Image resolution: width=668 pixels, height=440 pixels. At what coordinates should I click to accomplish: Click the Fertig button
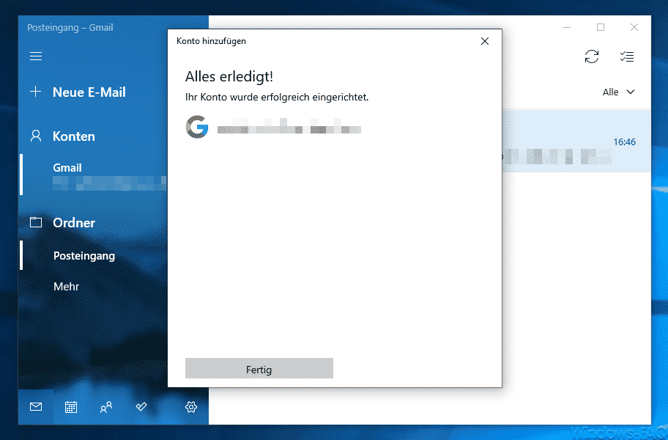[259, 368]
